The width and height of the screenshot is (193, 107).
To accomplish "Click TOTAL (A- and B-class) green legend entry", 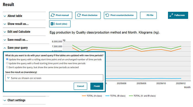I will pos(142,96).
